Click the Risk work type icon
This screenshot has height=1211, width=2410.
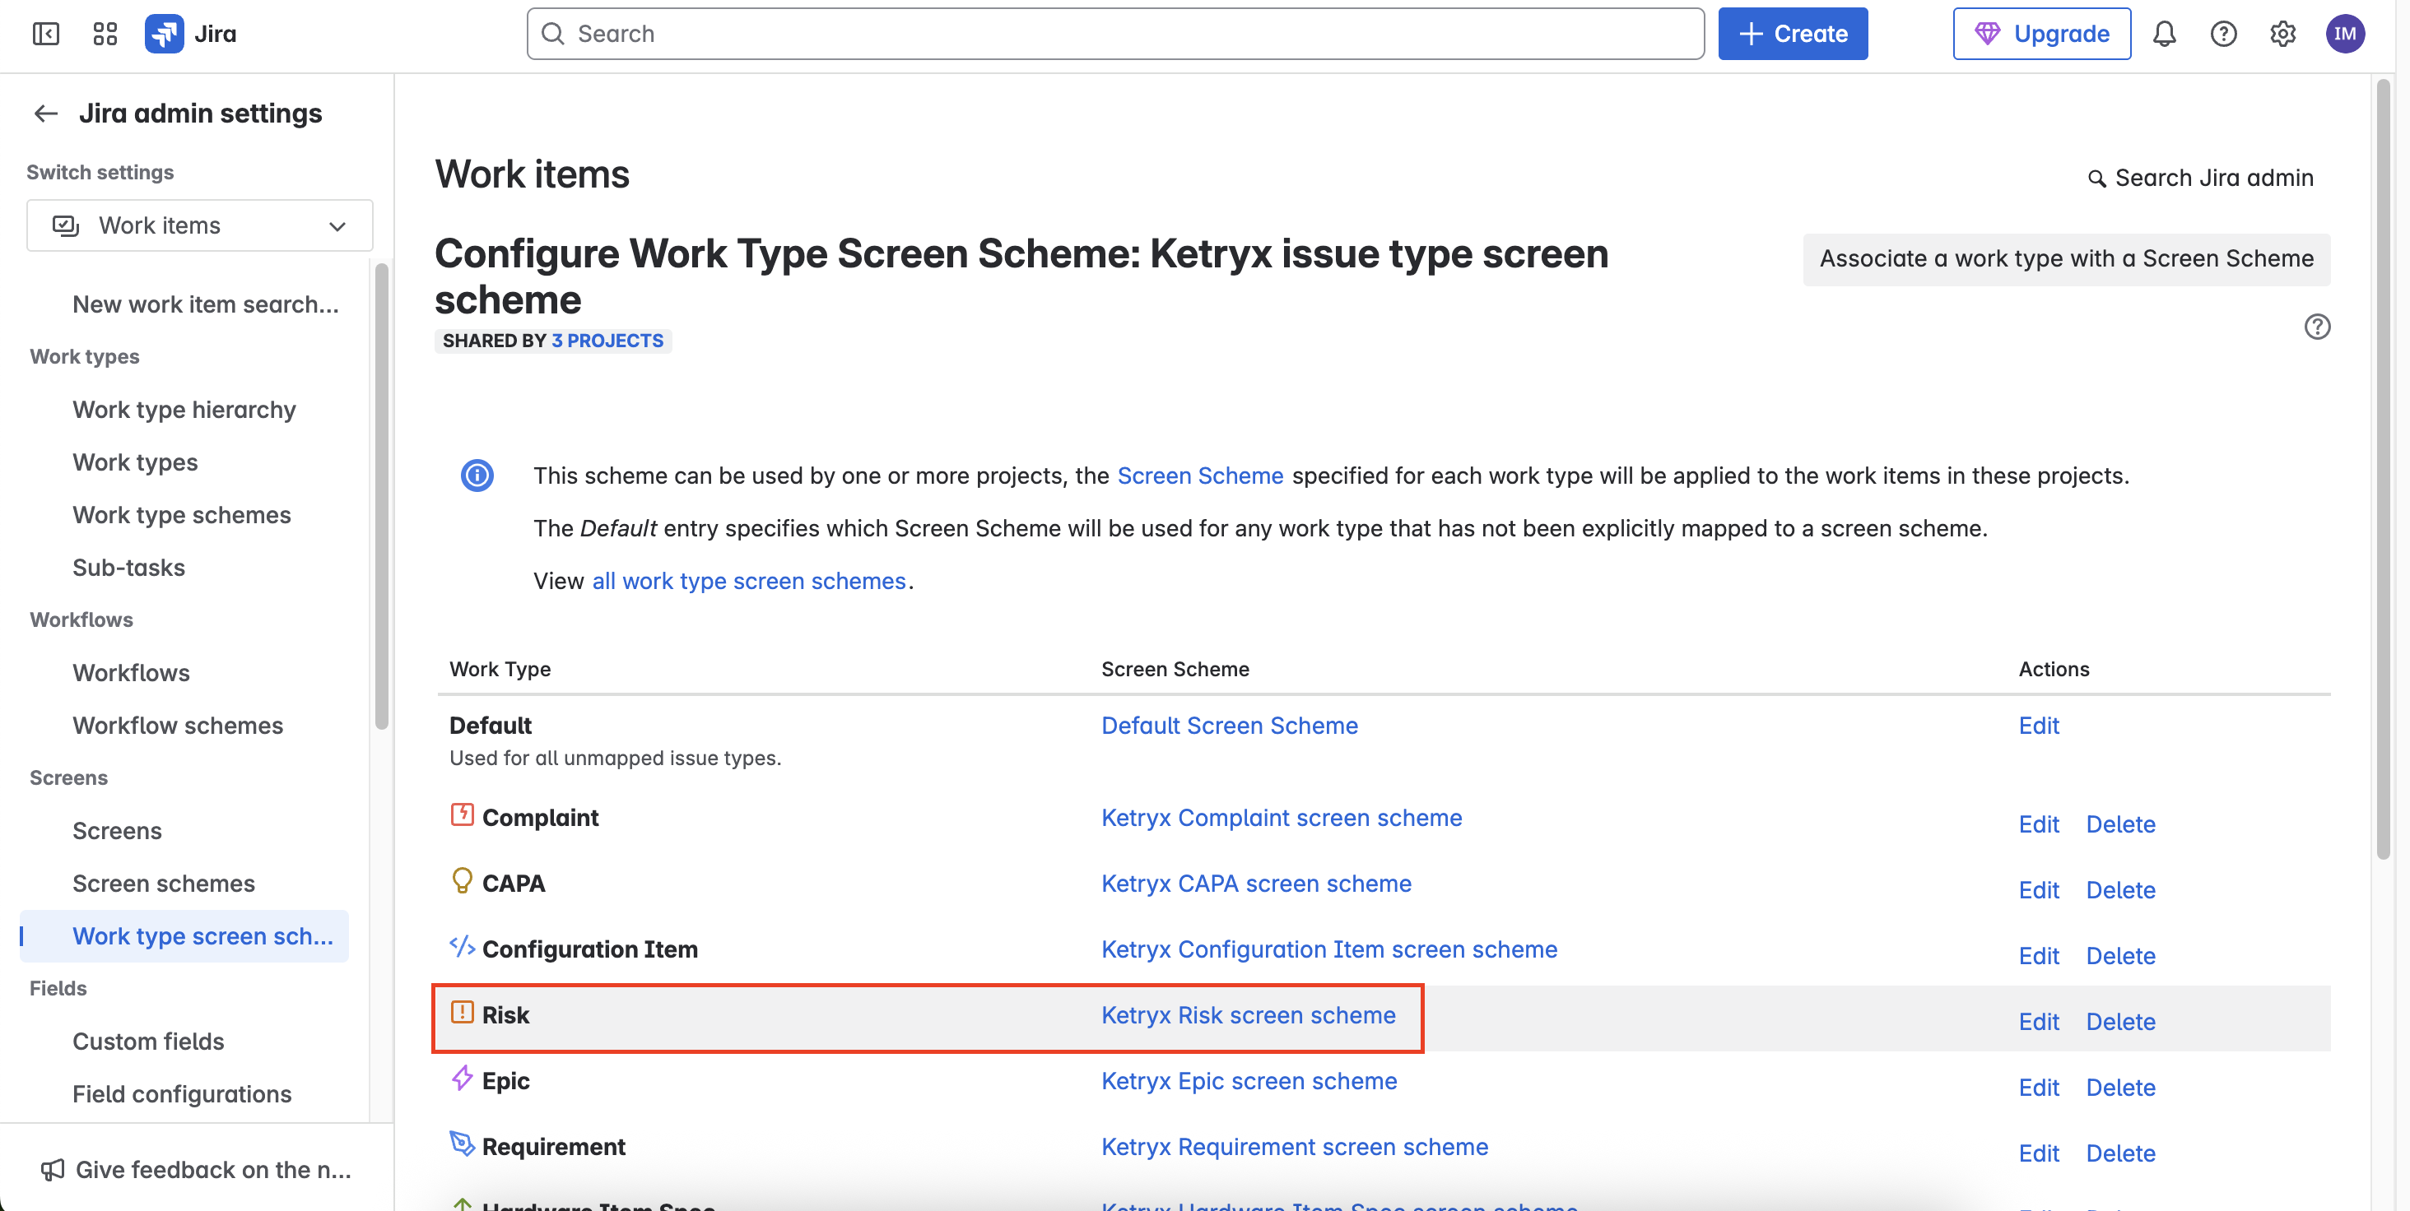463,1012
